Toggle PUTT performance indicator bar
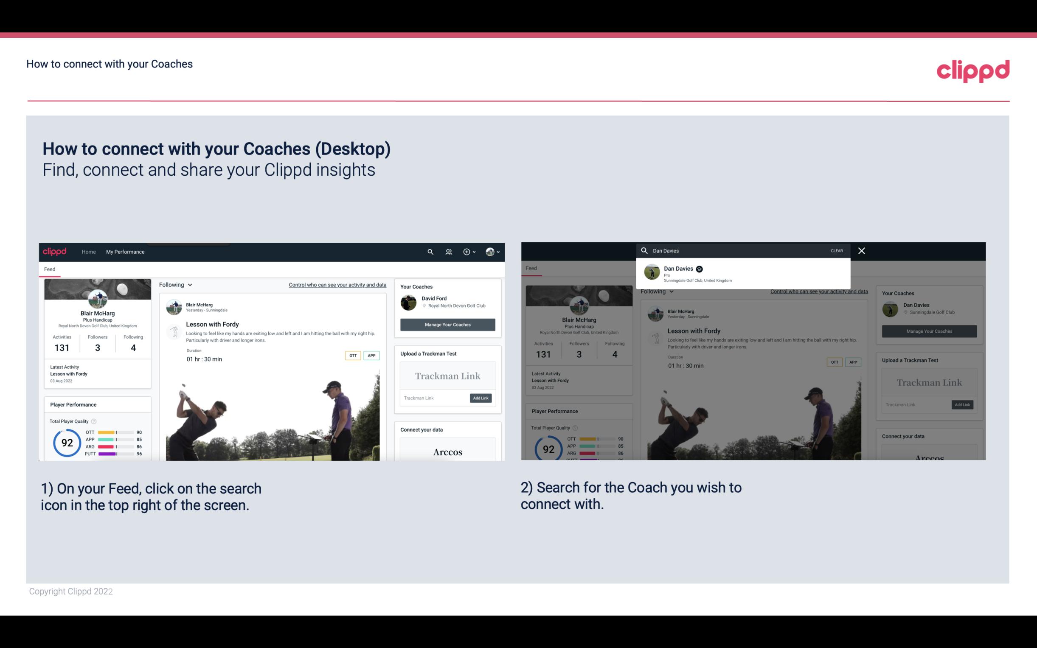This screenshot has height=648, width=1037. tap(115, 454)
